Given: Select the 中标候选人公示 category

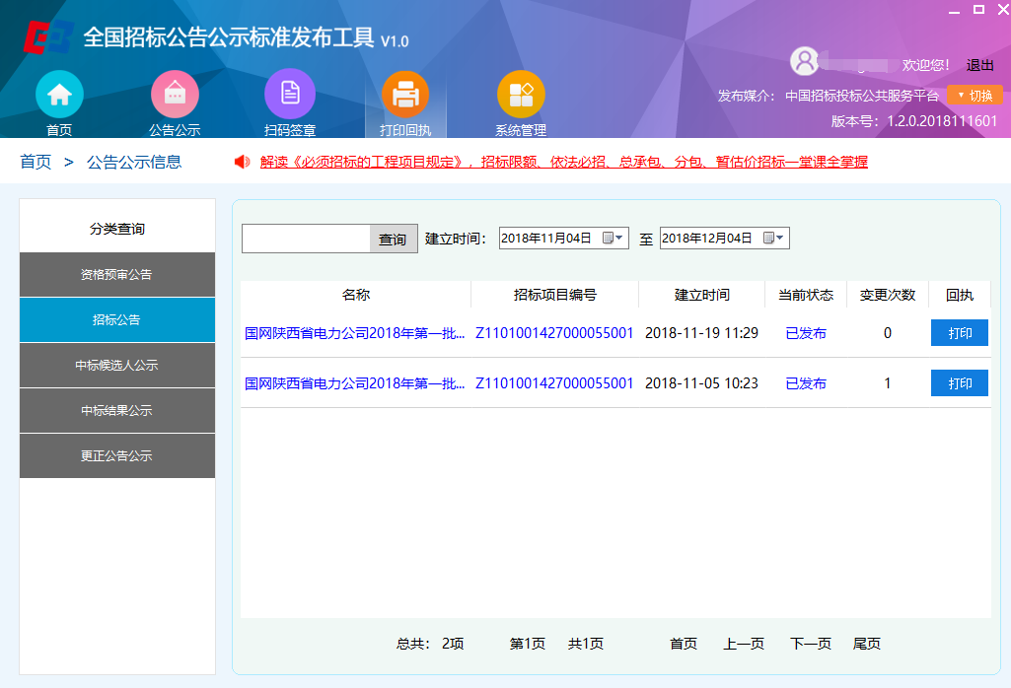Looking at the screenshot, I should click(116, 363).
